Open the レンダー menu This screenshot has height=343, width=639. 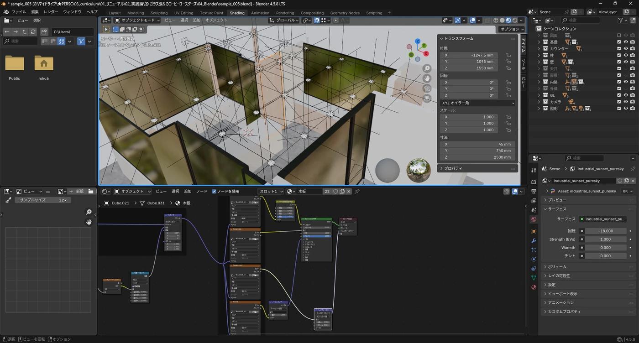pos(51,12)
